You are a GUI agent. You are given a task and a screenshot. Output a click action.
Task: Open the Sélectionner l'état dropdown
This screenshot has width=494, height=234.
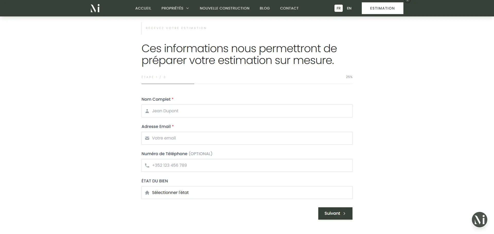coord(247,193)
